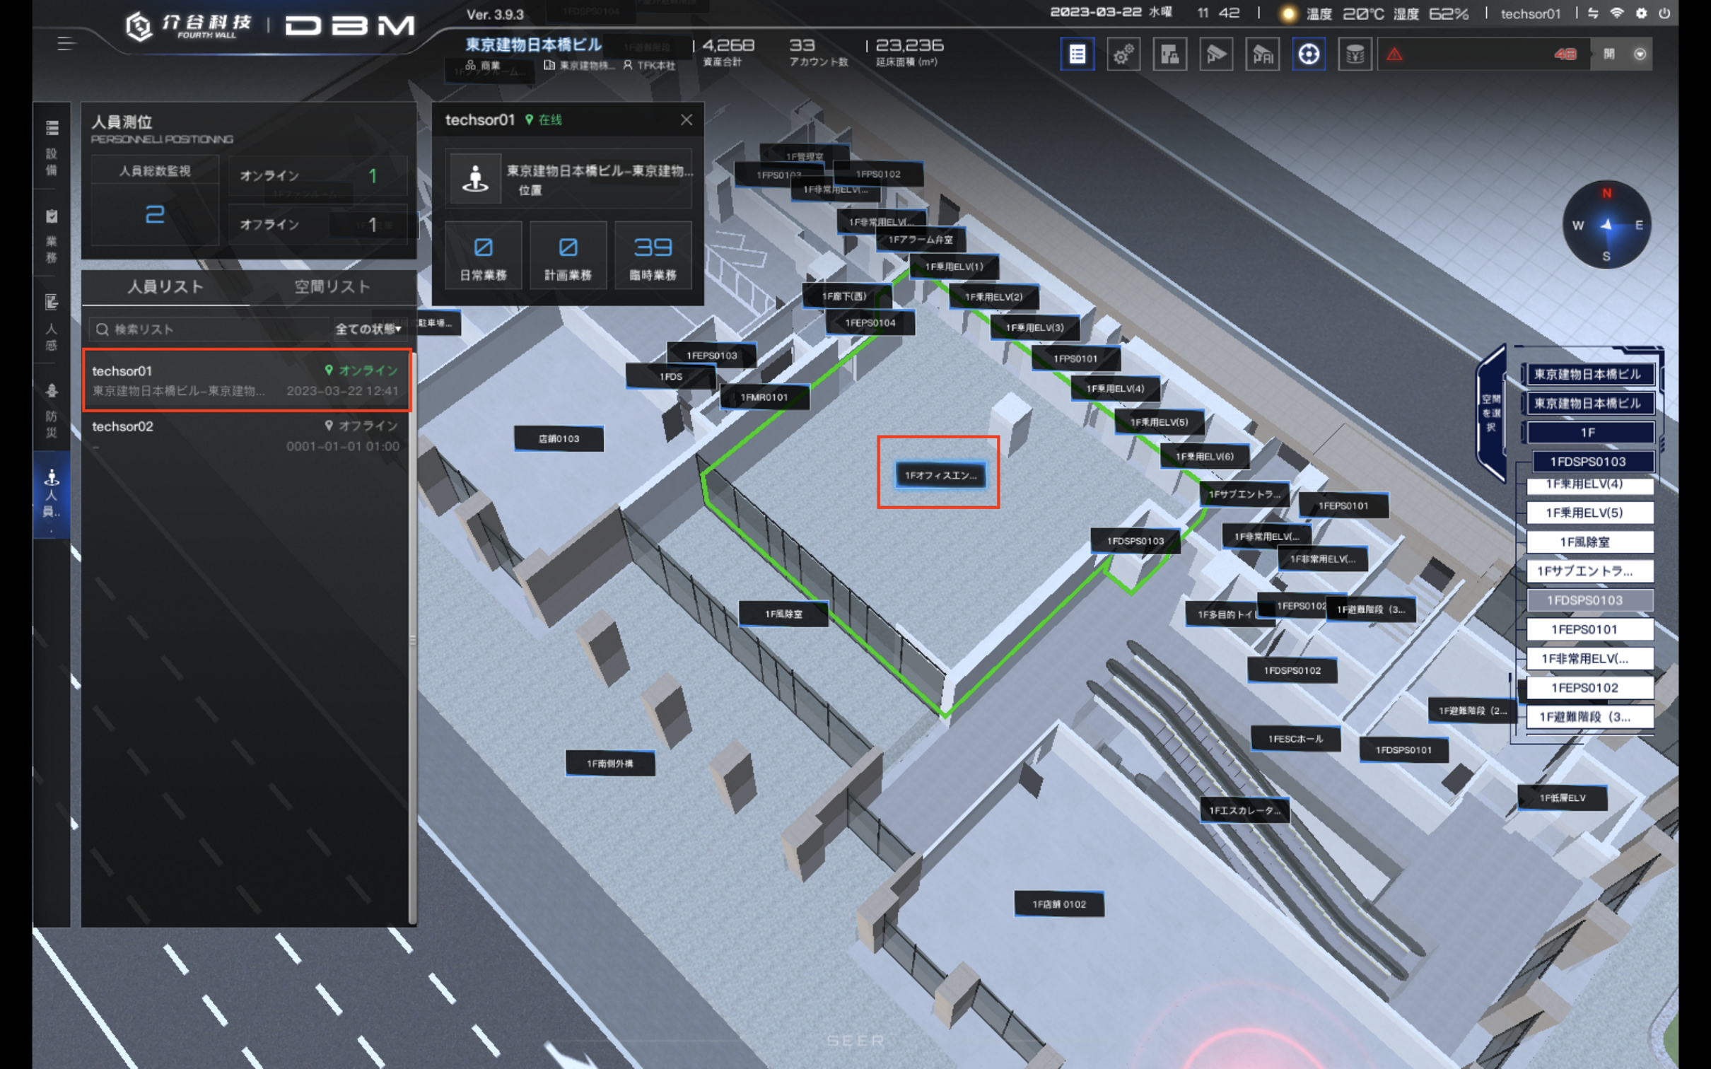The height and width of the screenshot is (1069, 1711).
Task: Click the door lock access control icon
Action: point(1169,54)
